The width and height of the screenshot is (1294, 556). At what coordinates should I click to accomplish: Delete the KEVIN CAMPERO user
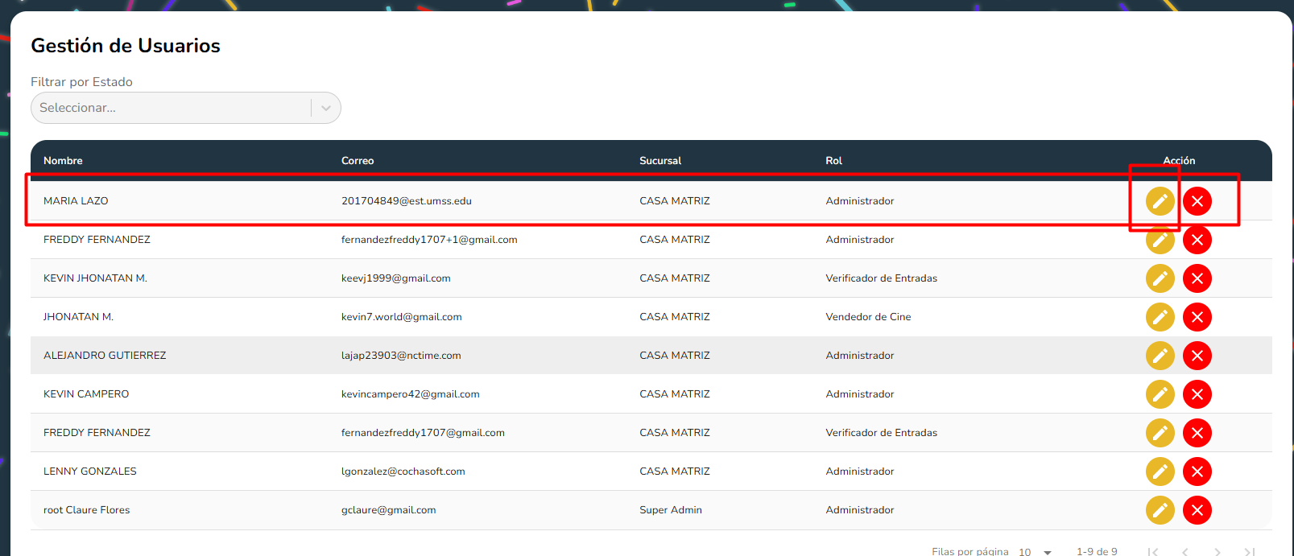click(1197, 394)
